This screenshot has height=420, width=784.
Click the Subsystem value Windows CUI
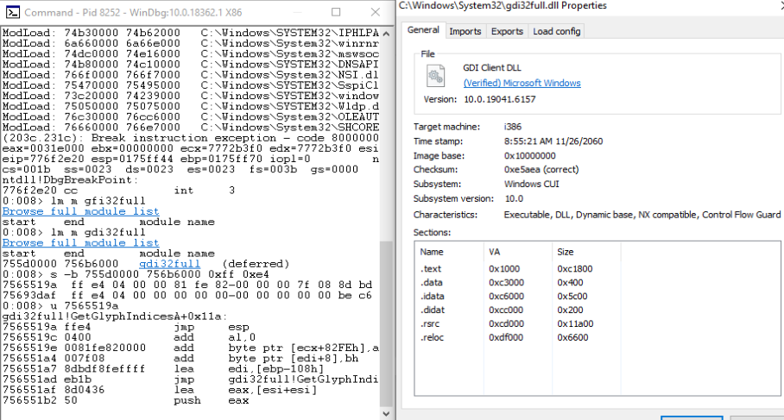(532, 185)
